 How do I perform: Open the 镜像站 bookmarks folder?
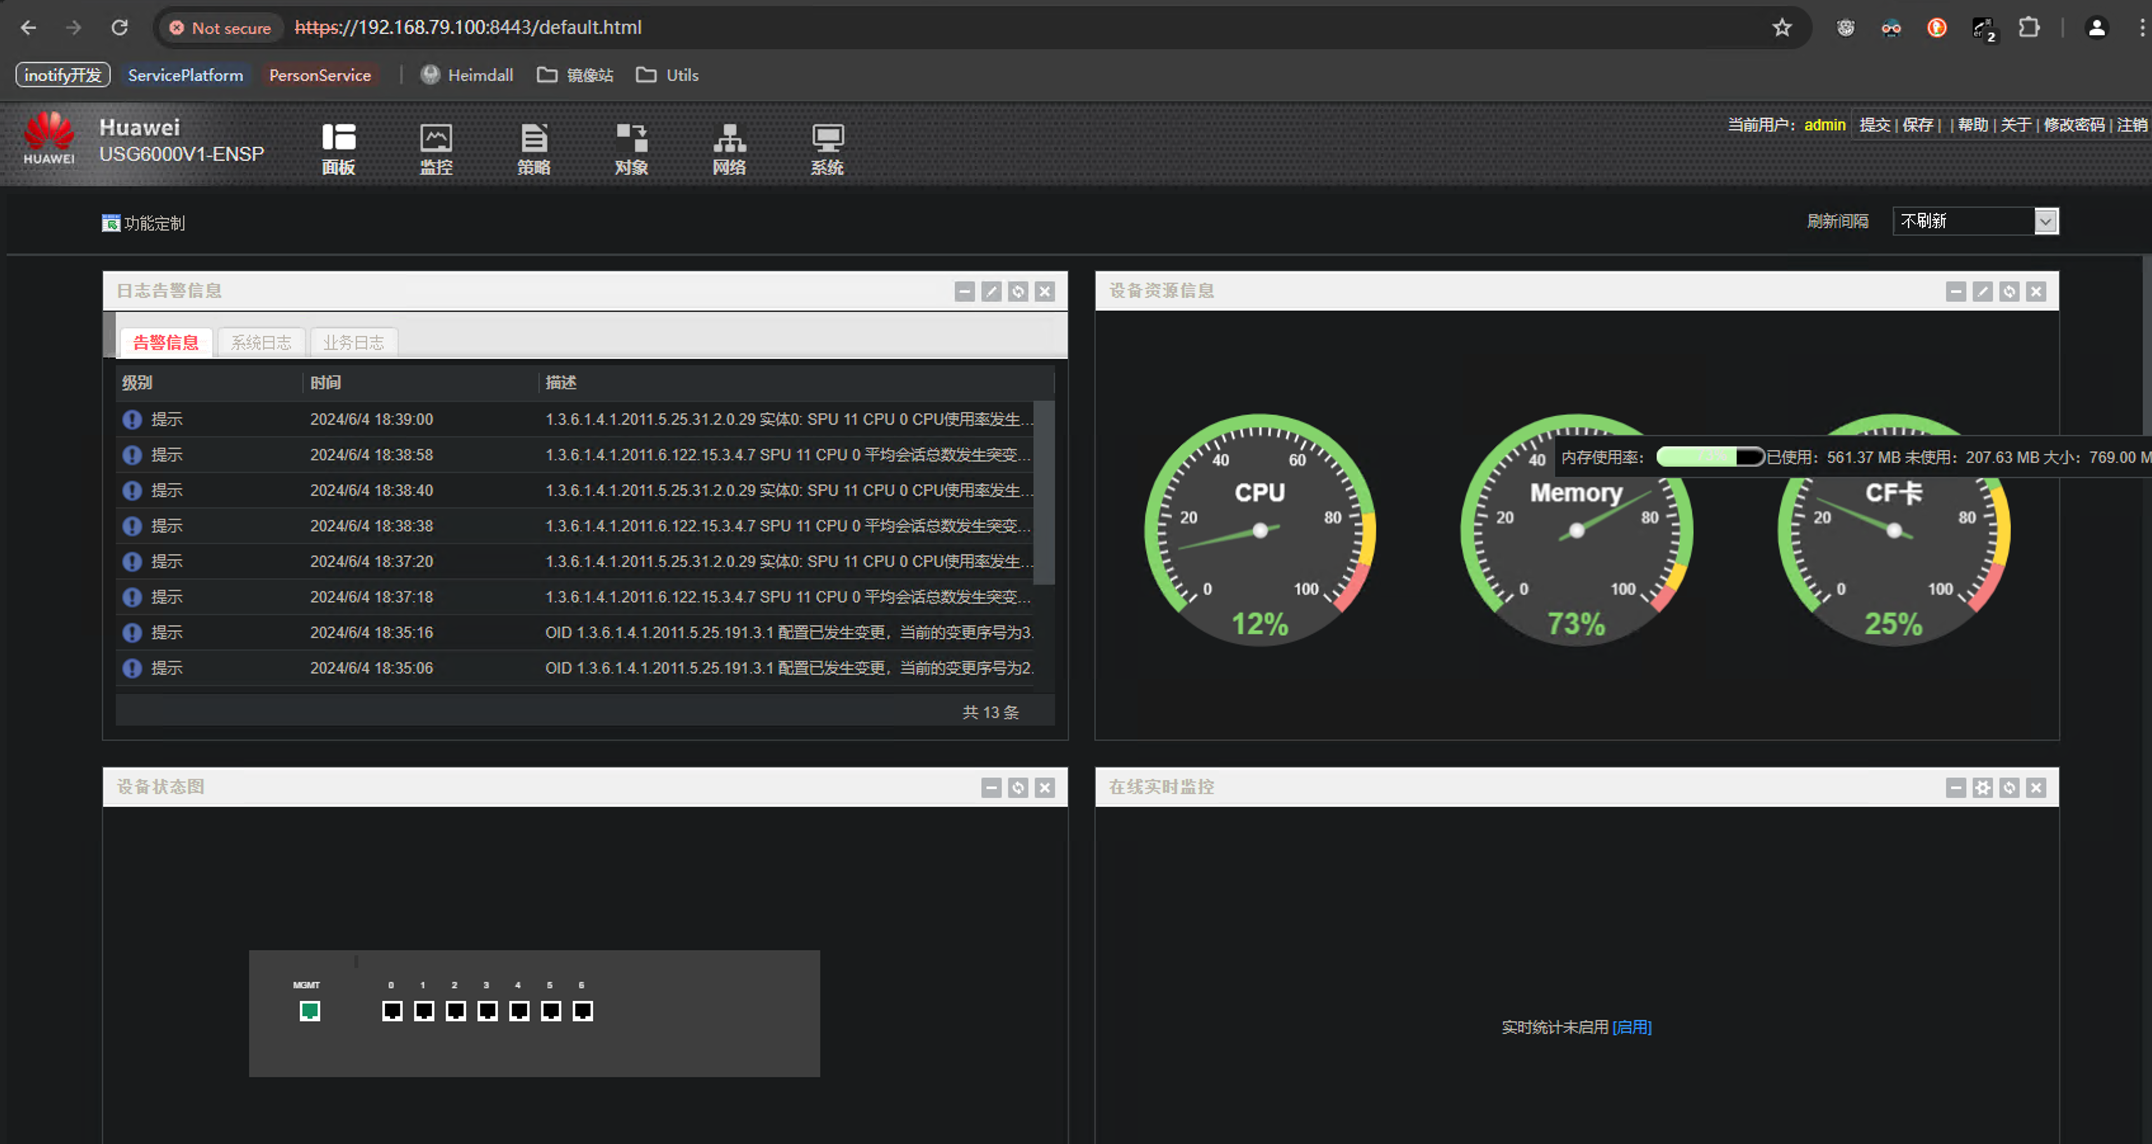click(575, 75)
